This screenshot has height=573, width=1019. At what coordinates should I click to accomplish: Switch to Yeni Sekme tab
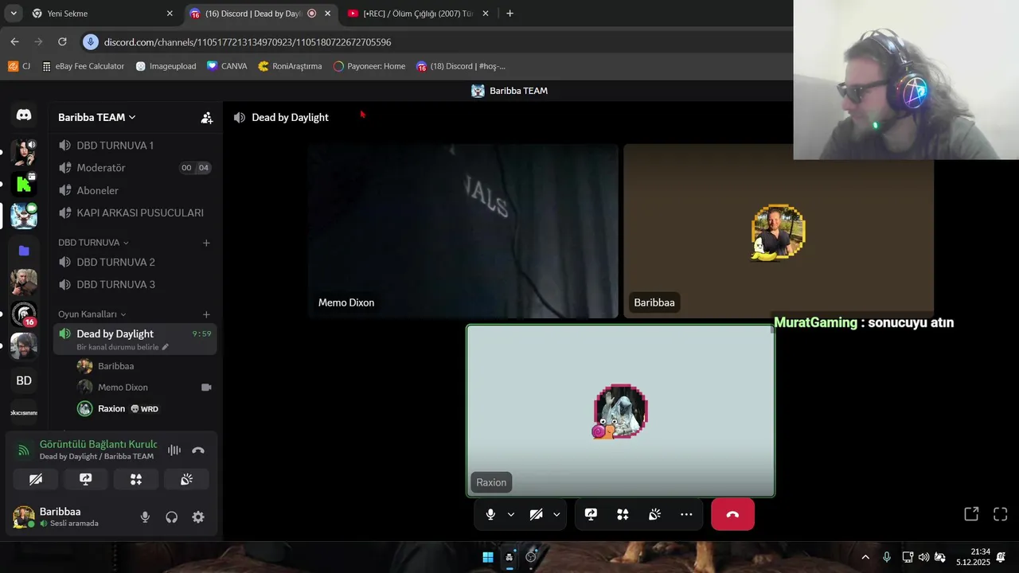pos(102,14)
